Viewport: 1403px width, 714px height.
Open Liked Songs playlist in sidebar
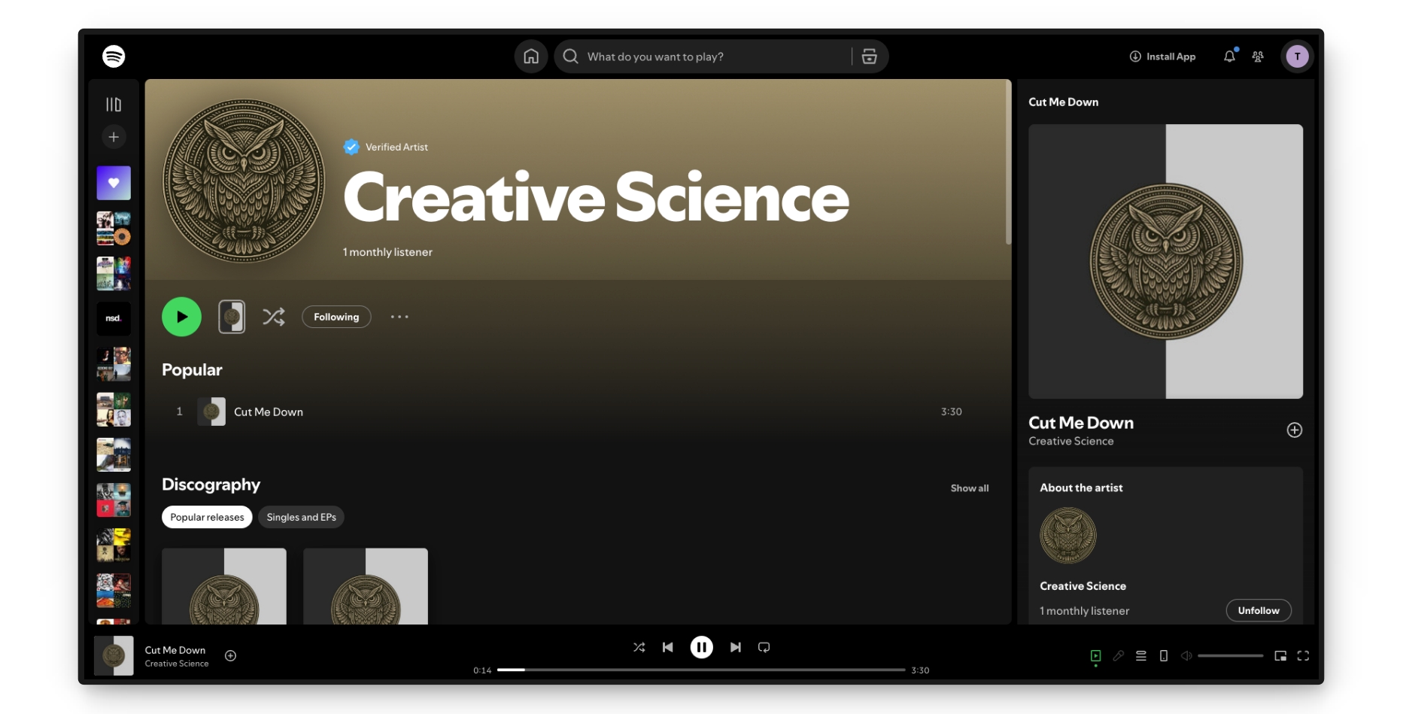point(114,183)
